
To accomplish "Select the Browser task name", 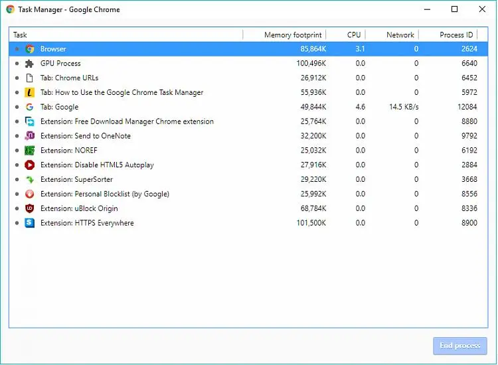I will point(53,49).
